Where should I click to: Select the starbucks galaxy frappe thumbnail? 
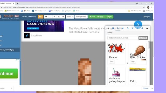pyautogui.click(x=116, y=72)
